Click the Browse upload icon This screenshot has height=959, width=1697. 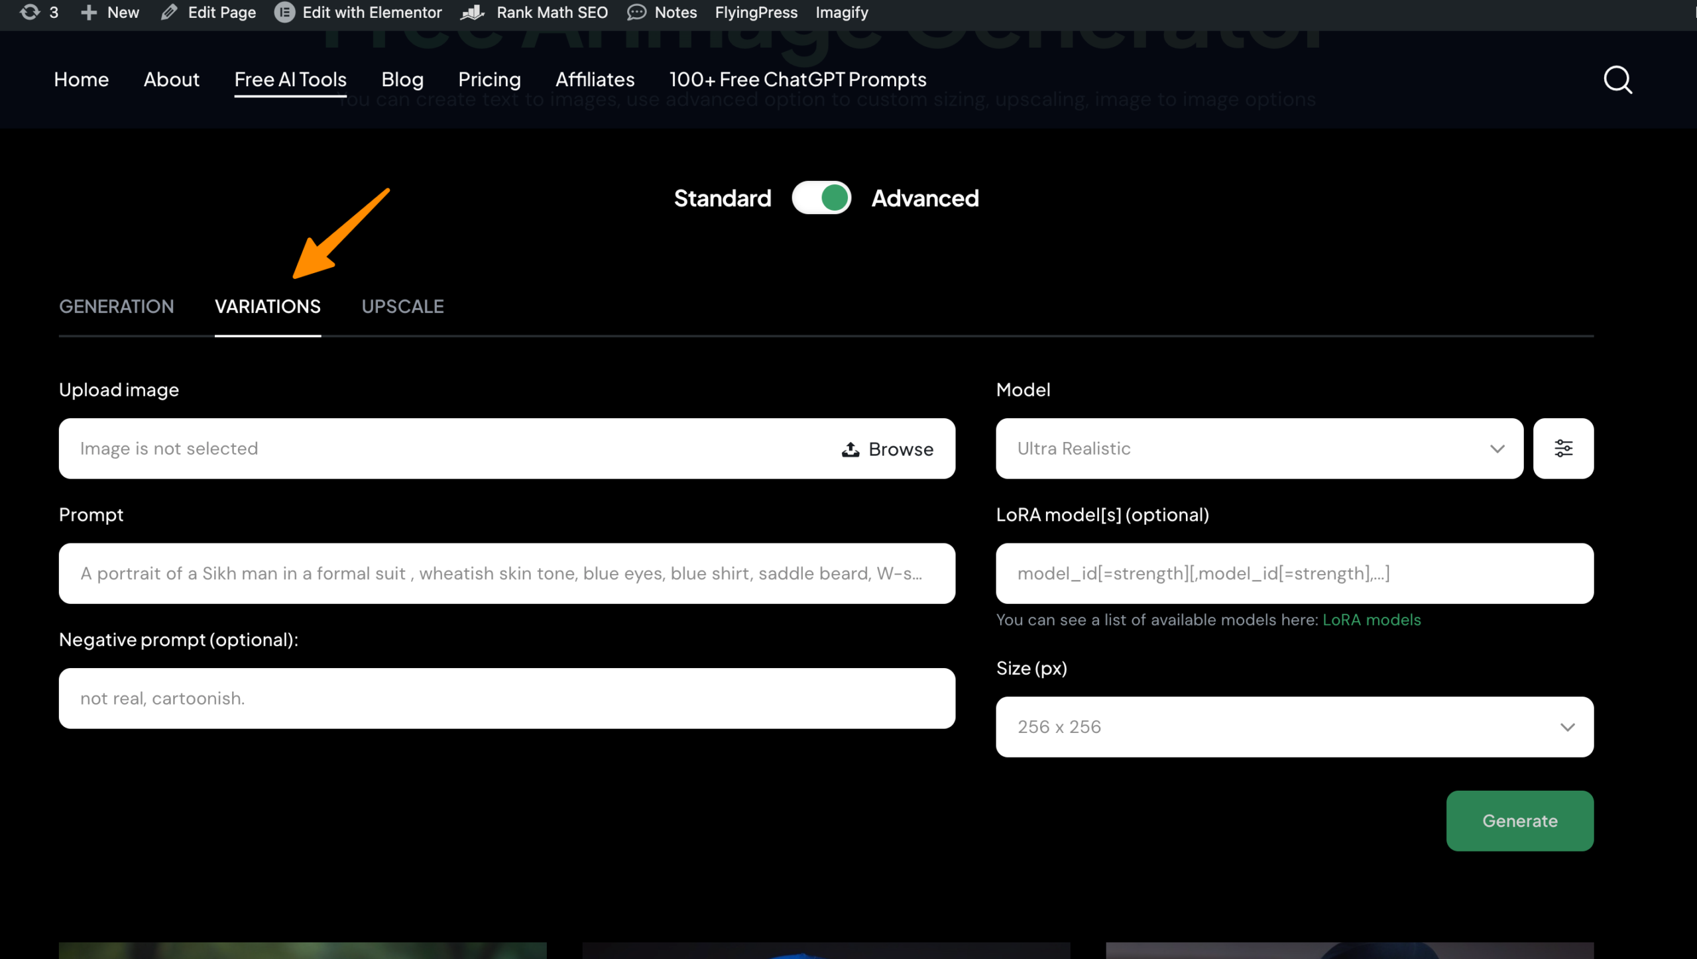850,449
